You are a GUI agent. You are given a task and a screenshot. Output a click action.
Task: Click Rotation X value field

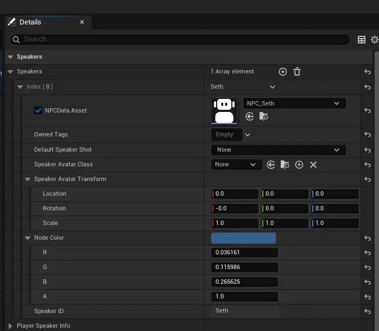[x=235, y=209]
